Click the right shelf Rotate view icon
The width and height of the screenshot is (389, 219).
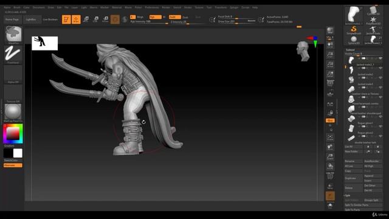pyautogui.click(x=330, y=166)
